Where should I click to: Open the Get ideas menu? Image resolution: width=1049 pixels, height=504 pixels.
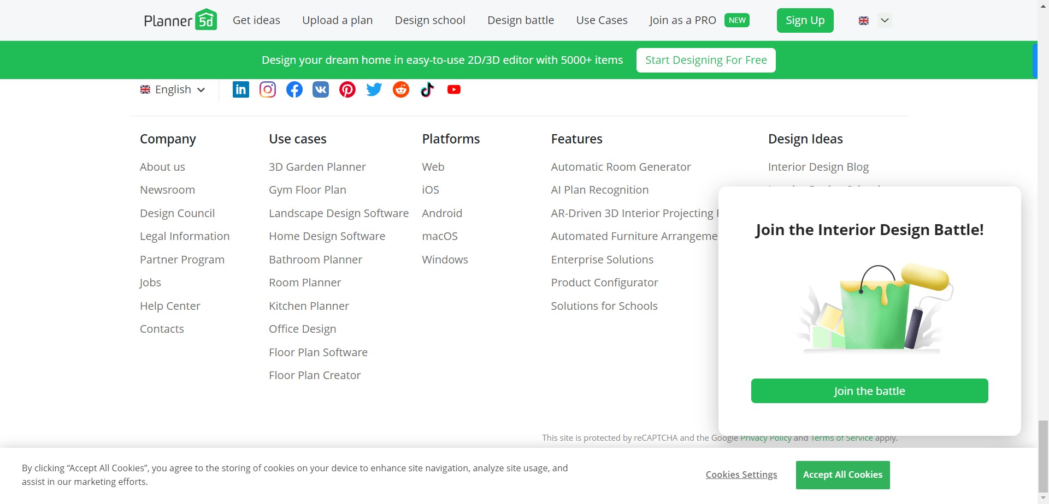coord(256,20)
